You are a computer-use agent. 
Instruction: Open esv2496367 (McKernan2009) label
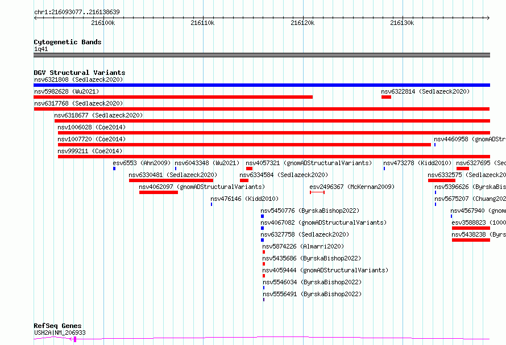[352, 187]
